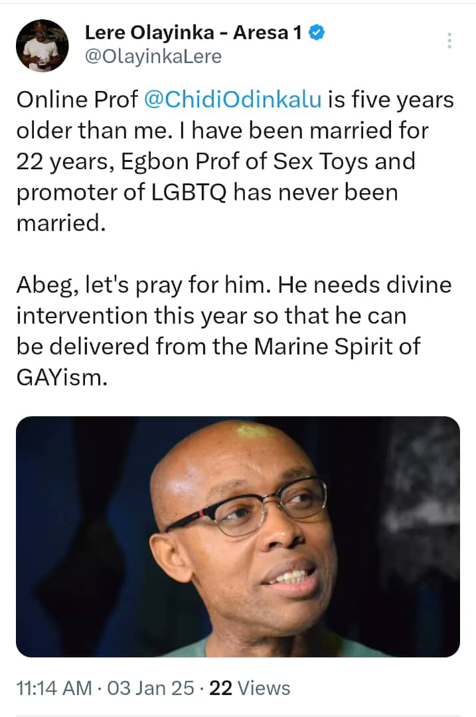The image size is (476, 717).
Task: Click the word LGBTQ in the tweet
Action: (189, 192)
